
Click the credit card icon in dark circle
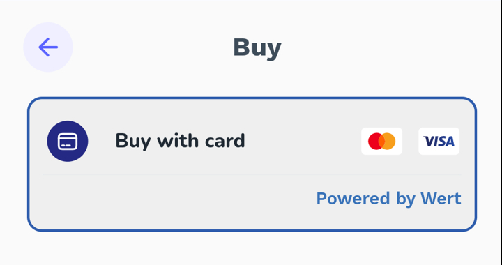(x=68, y=142)
